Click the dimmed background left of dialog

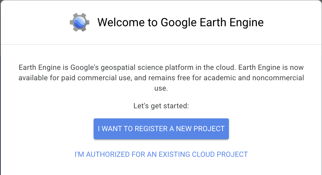(0, 104)
